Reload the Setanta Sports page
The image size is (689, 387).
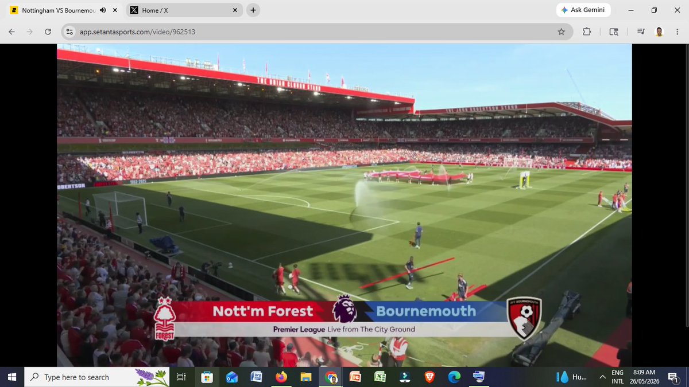(x=48, y=32)
